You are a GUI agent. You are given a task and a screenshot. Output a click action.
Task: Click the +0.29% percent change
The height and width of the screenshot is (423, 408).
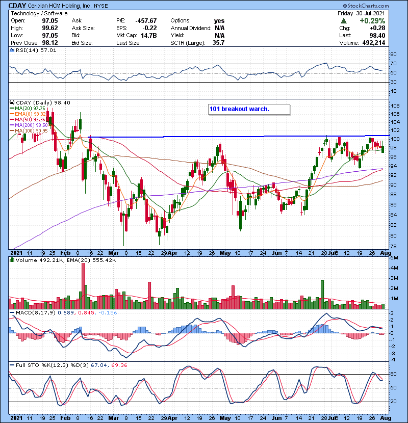pyautogui.click(x=372, y=21)
